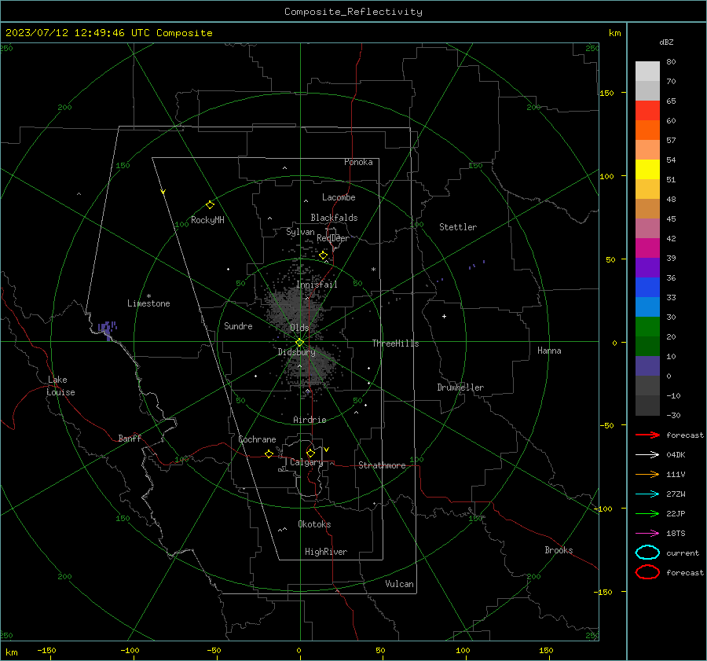Click the orange 111V arrow legend
This screenshot has height=661, width=707.
(x=647, y=474)
